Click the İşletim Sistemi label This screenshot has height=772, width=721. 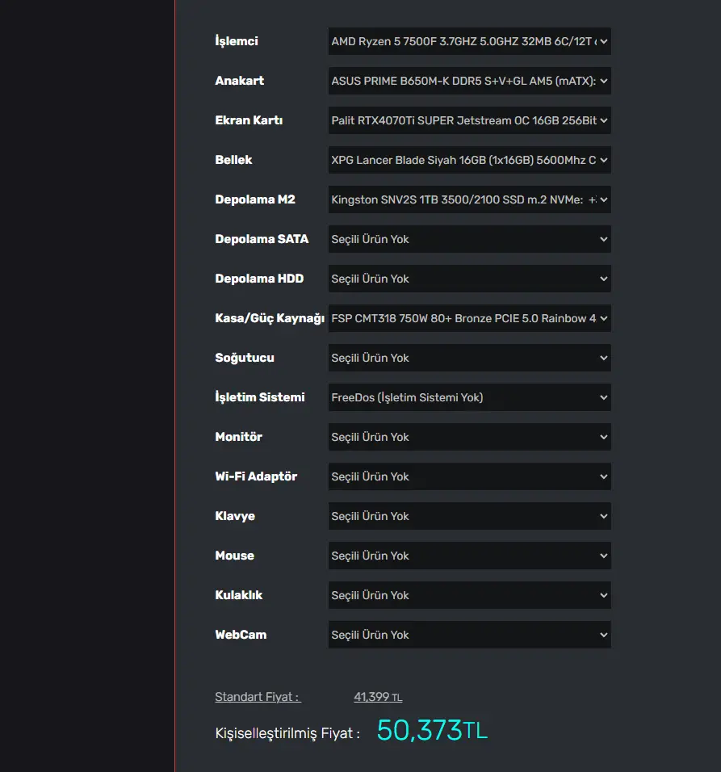pos(260,397)
